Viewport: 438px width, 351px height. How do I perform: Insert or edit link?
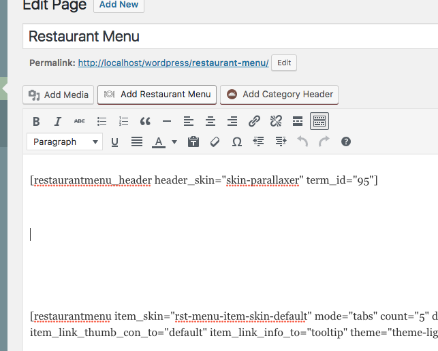[254, 121]
